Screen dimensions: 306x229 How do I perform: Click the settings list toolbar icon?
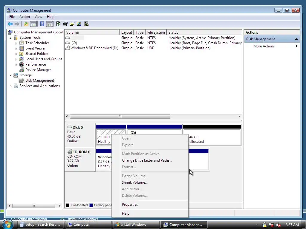(86, 24)
